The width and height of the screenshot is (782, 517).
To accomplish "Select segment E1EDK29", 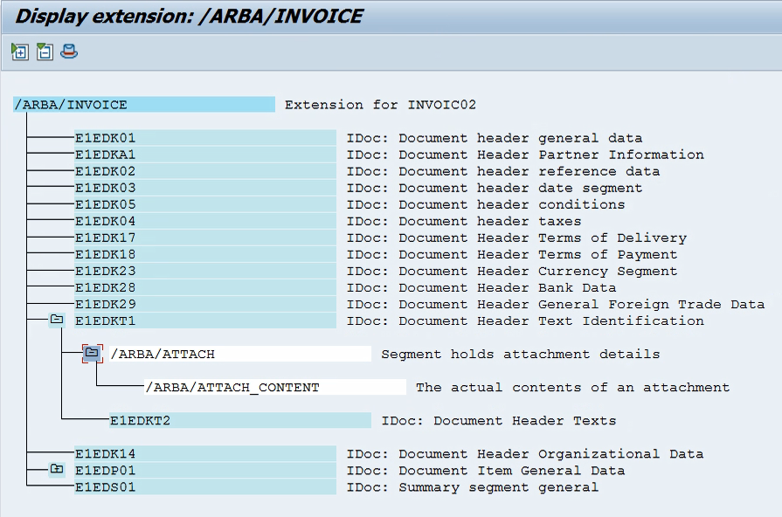I will 205,304.
